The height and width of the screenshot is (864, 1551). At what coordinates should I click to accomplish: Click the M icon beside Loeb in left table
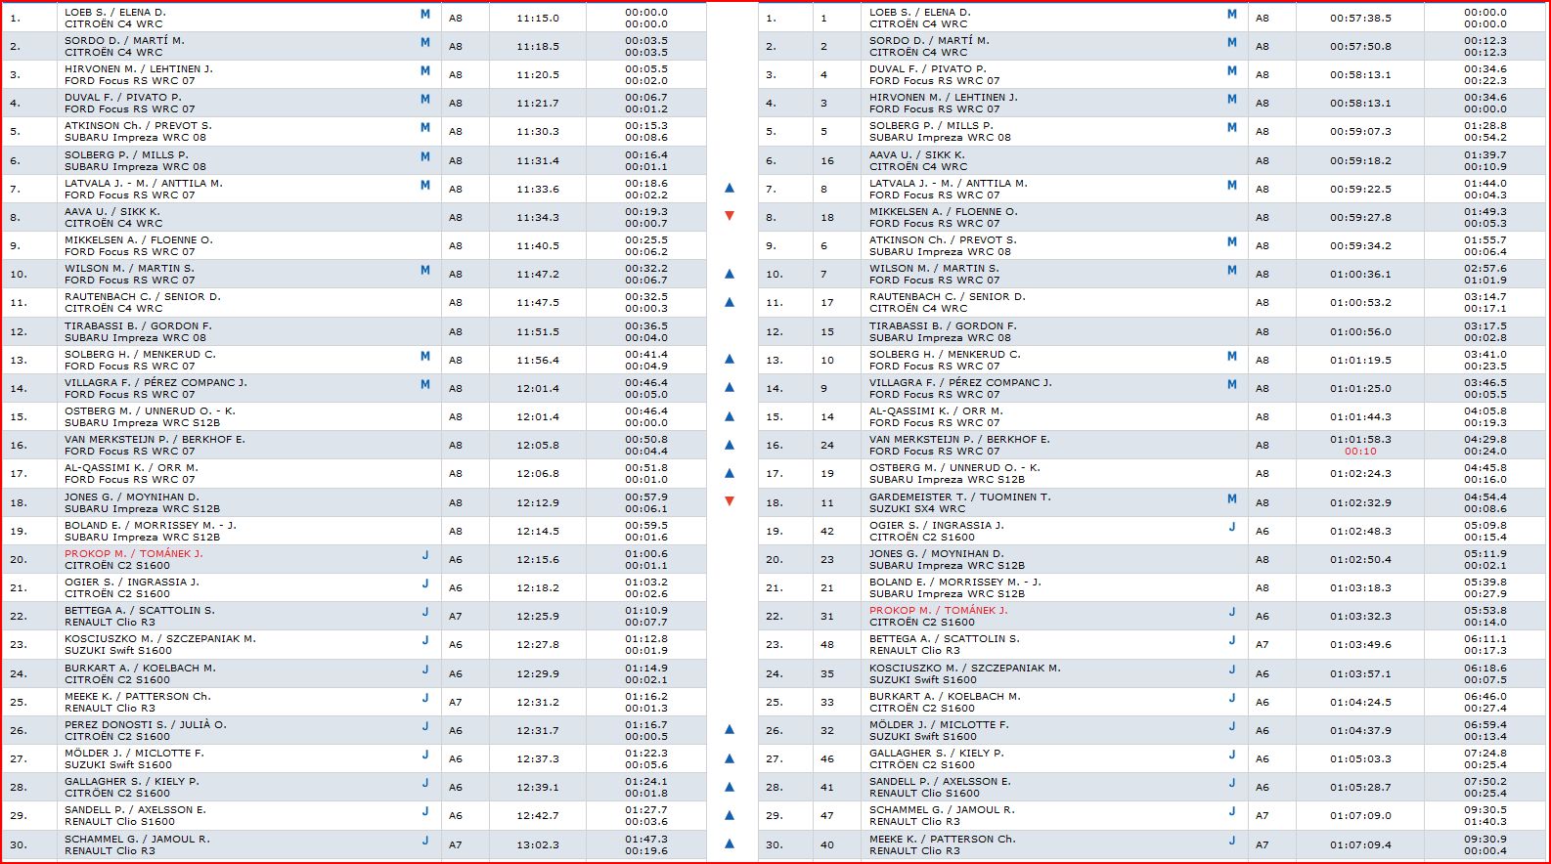(425, 15)
